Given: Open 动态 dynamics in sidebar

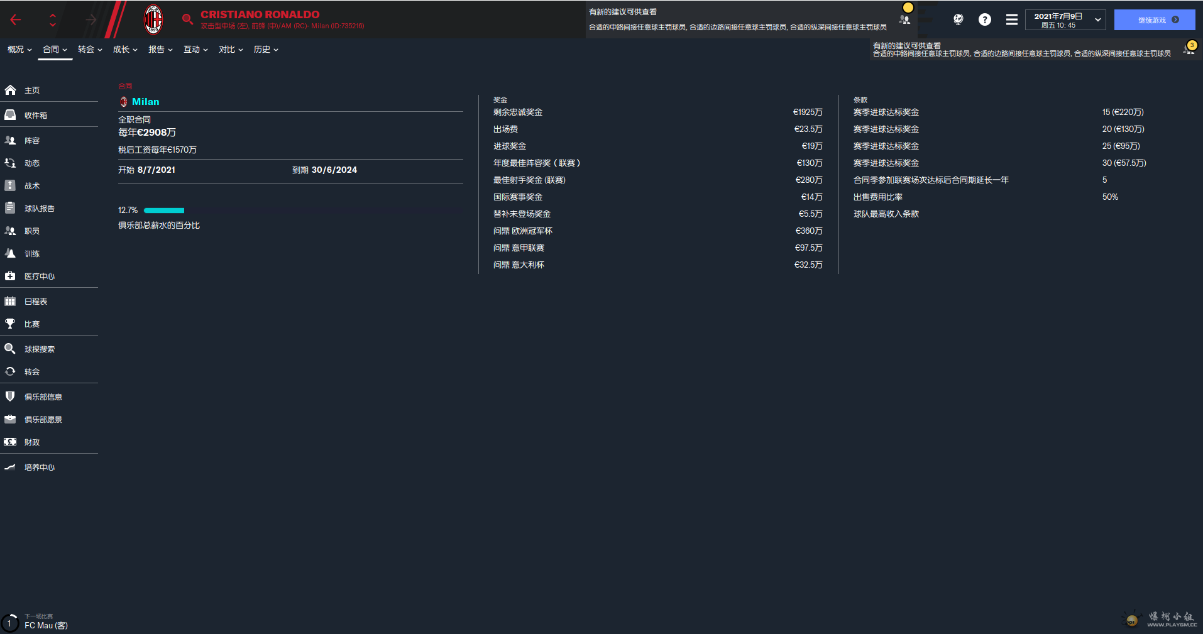Looking at the screenshot, I should (x=49, y=163).
